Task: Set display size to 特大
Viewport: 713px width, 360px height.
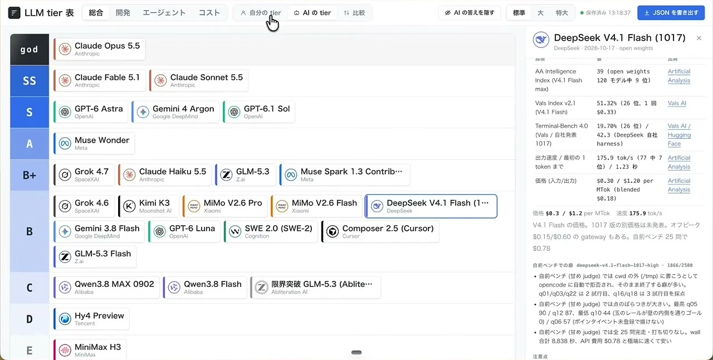Action: point(561,13)
